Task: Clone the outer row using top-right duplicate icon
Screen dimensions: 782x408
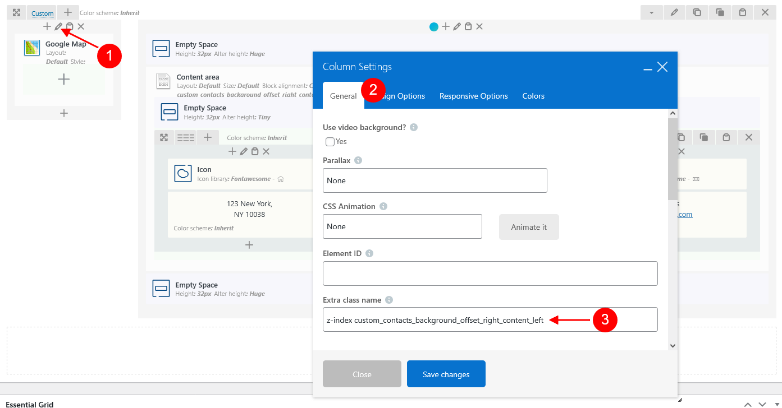Action: (x=720, y=12)
